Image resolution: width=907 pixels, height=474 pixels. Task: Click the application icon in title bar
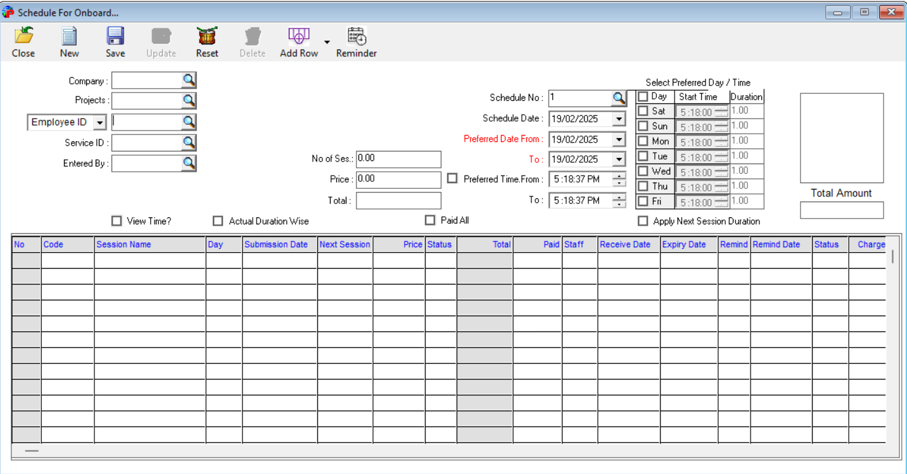[8, 12]
